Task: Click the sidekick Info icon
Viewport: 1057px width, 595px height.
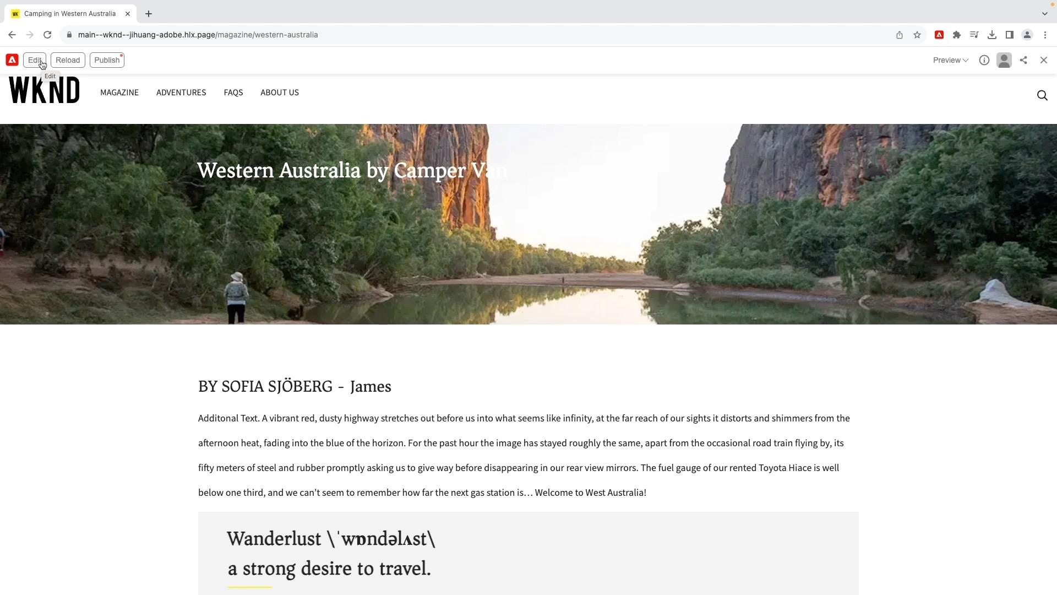Action: point(984,60)
